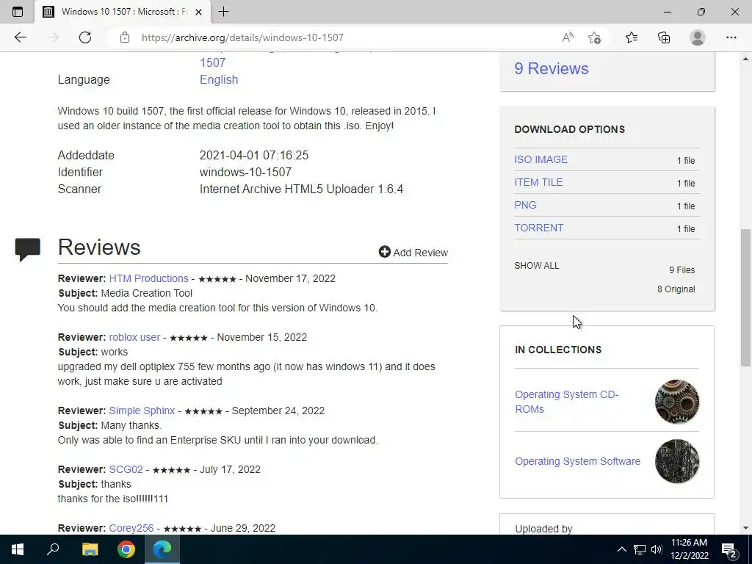Click the '9 Files' count text

click(x=682, y=270)
